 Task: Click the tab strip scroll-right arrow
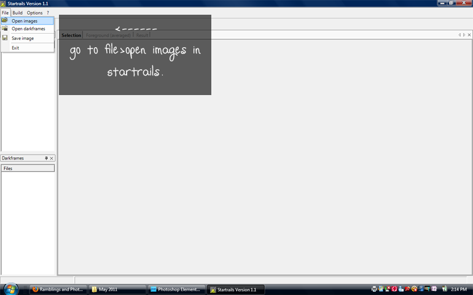[464, 35]
